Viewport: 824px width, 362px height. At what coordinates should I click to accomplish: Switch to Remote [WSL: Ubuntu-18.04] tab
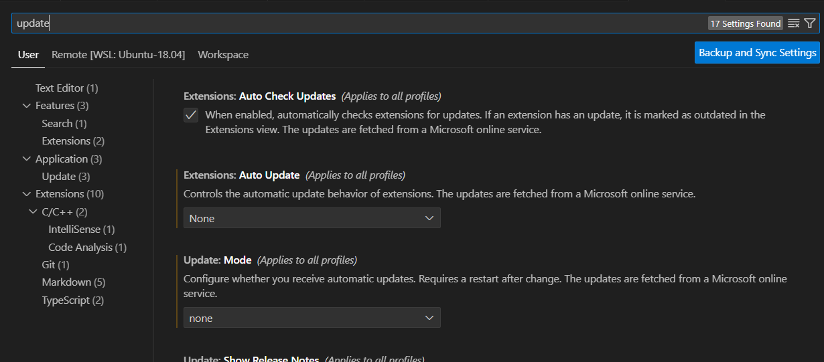coord(118,55)
